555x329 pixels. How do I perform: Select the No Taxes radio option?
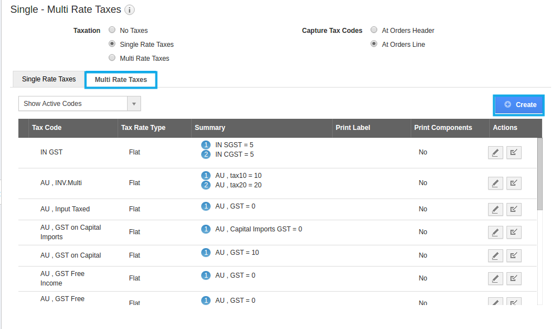tap(112, 30)
